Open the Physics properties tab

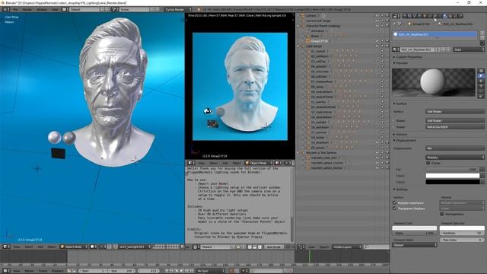pos(460,16)
